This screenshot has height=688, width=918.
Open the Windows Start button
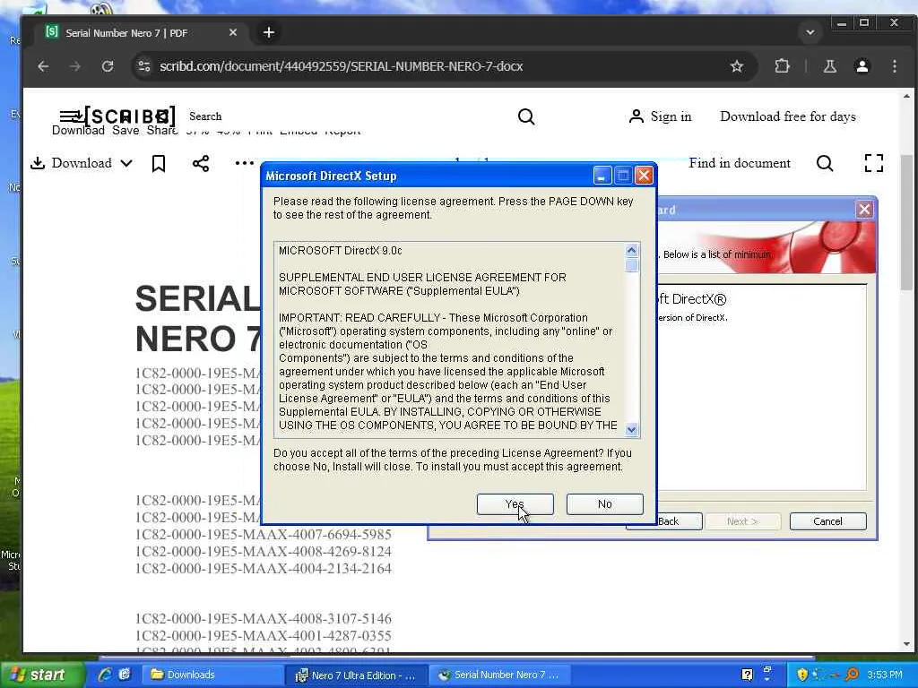41,675
